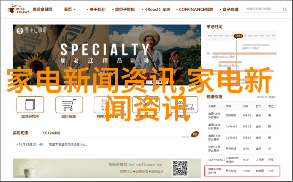Open the 高盛下调星巴克评级至中立 news item
The width and height of the screenshot is (293, 182).
point(68,145)
